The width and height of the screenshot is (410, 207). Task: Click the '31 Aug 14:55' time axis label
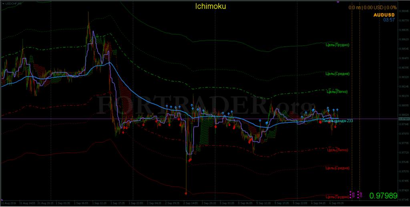coord(27,203)
